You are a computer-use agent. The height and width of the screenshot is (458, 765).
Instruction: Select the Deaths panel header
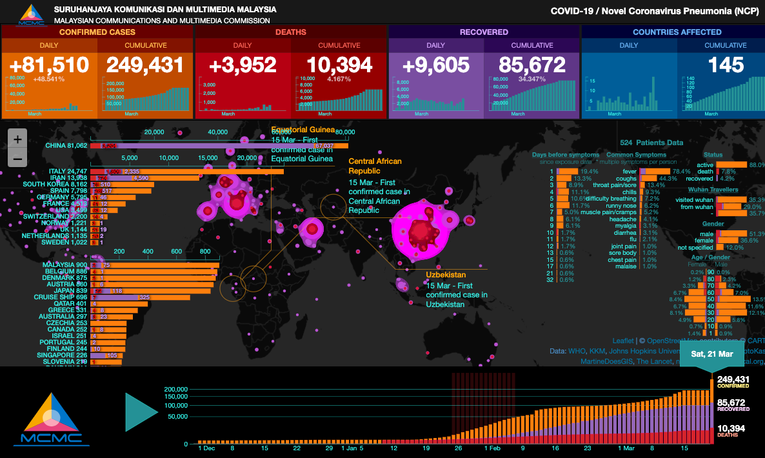(x=291, y=32)
